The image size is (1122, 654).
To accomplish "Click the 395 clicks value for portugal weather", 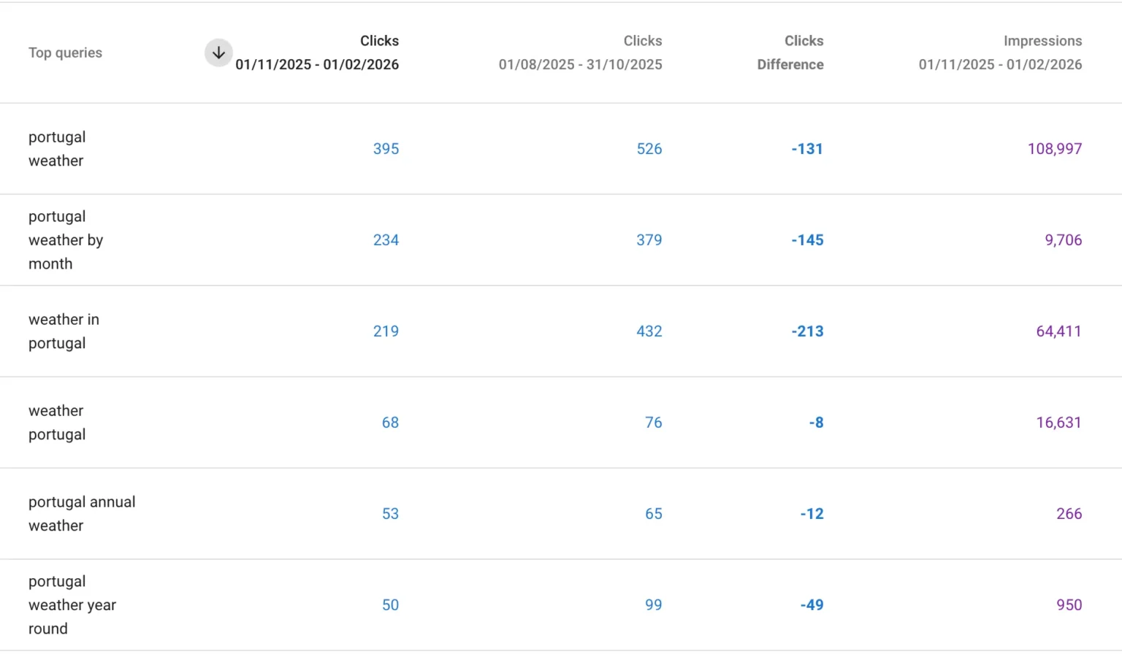I will pos(386,148).
